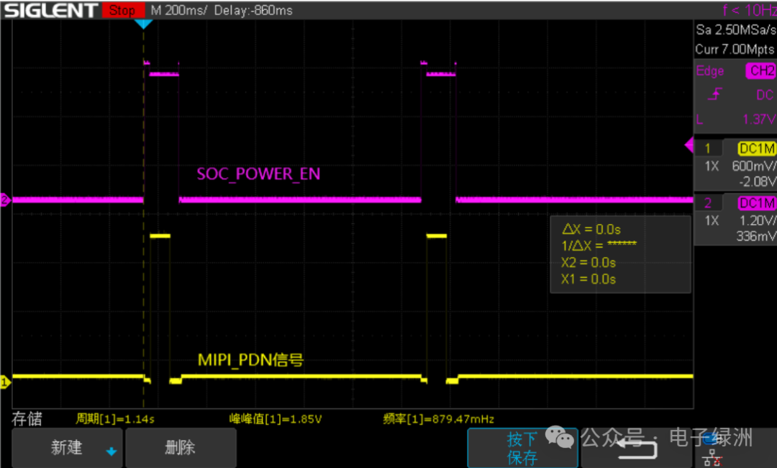Click the channel 1 ground level marker
Screen dimensions: 777x468
(x=5, y=382)
